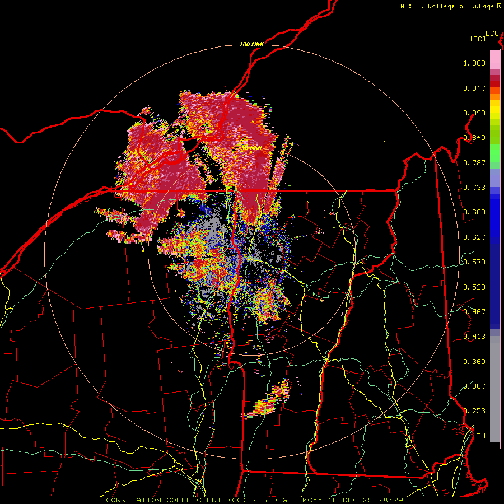Click the 50 NMI range ring label
The height and width of the screenshot is (504, 504).
coord(251,148)
